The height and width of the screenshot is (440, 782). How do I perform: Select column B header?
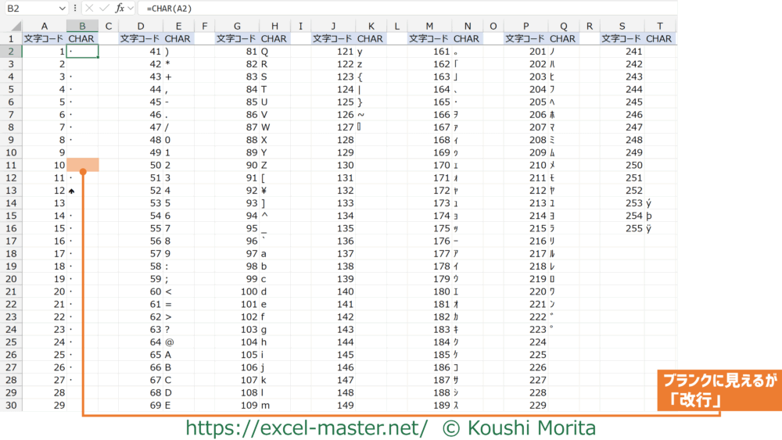82,26
